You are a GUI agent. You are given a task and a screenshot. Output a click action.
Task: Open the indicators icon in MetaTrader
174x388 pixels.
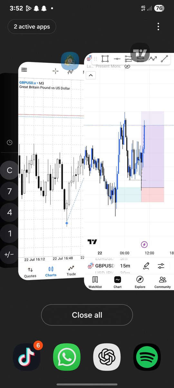(x=71, y=72)
